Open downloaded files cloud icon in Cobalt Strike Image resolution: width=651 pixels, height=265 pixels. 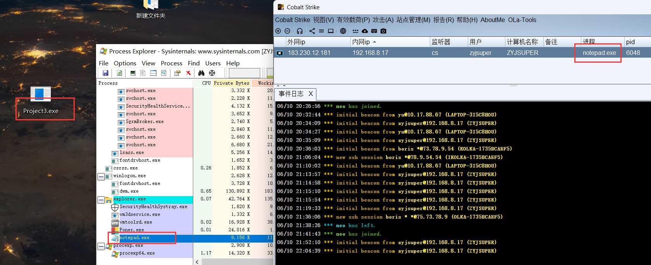click(365, 31)
